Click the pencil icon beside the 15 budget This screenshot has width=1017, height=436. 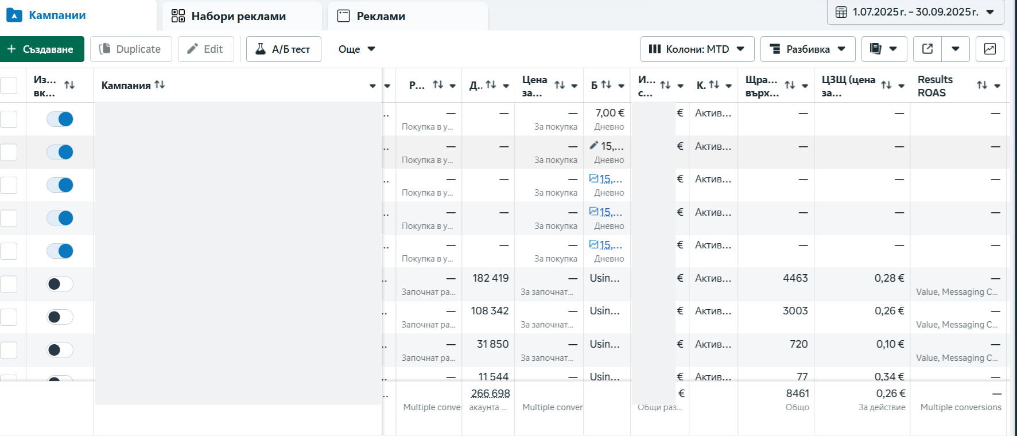[594, 146]
